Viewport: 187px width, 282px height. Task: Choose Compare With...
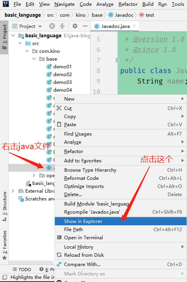[x=121, y=265]
